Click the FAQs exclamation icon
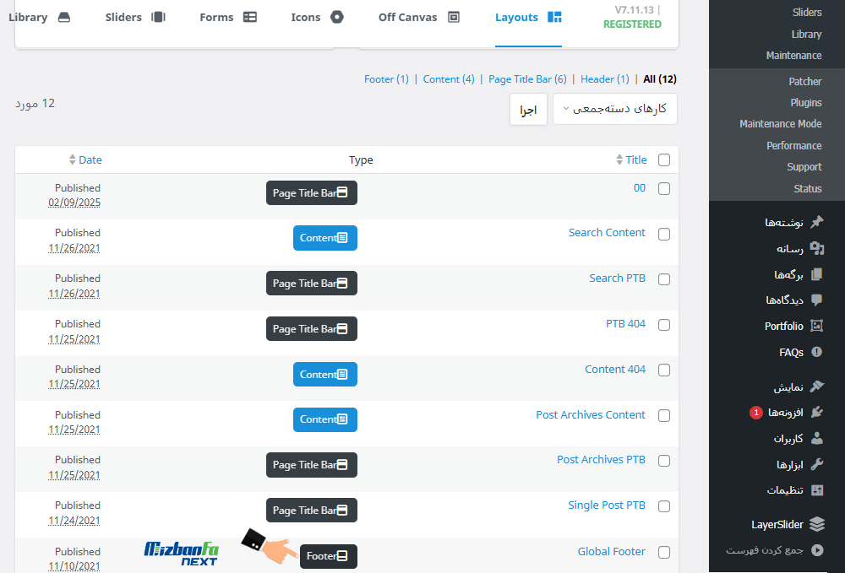The width and height of the screenshot is (845, 573). click(817, 352)
